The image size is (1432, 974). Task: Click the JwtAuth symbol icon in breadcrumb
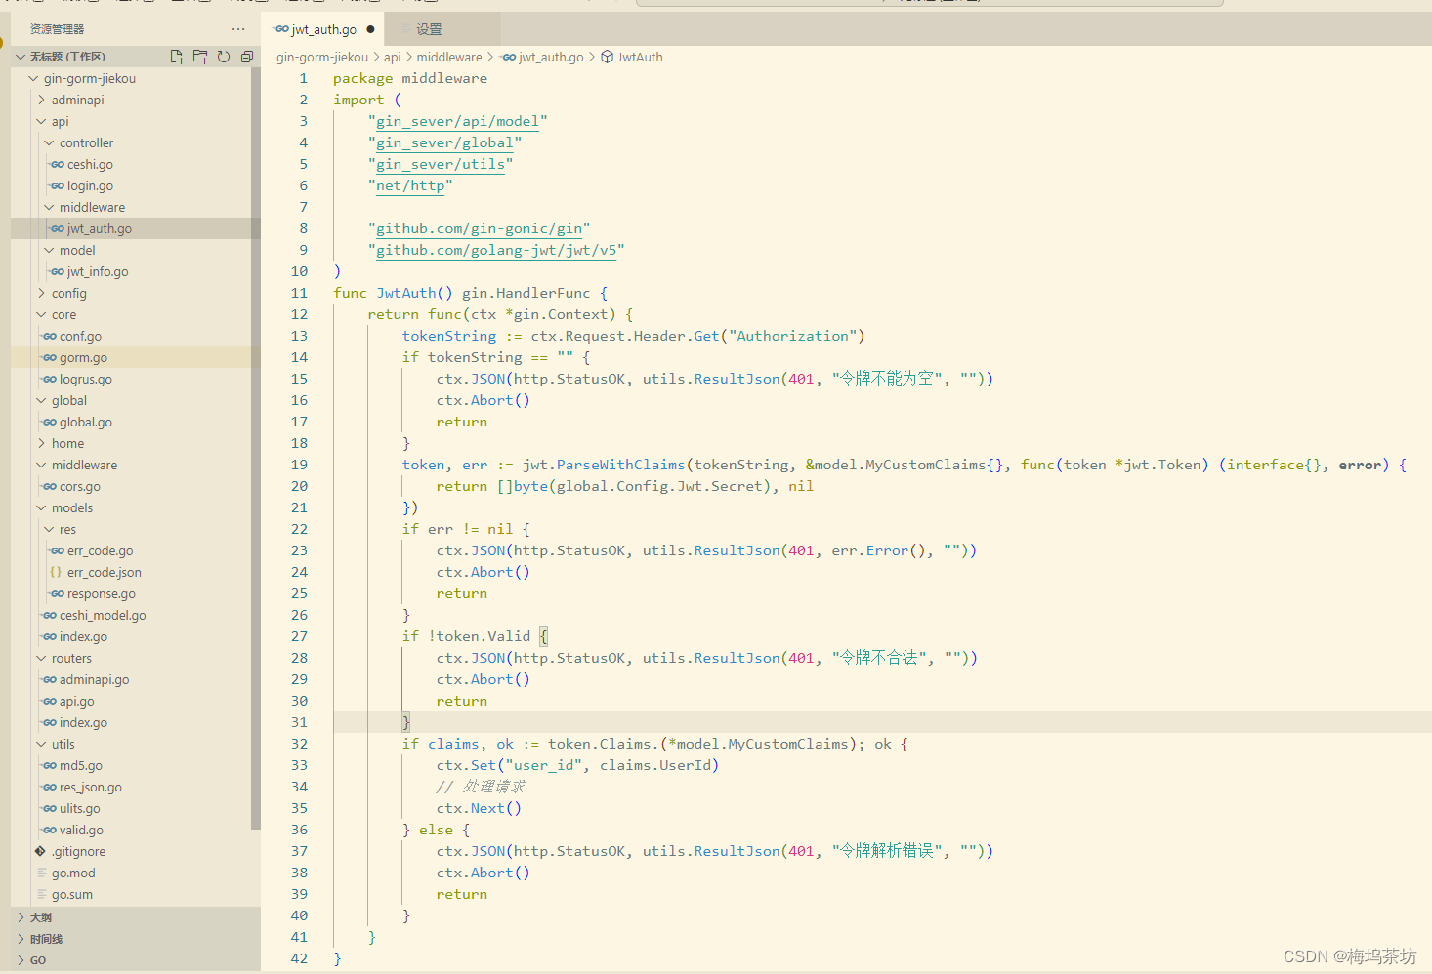[x=606, y=57]
